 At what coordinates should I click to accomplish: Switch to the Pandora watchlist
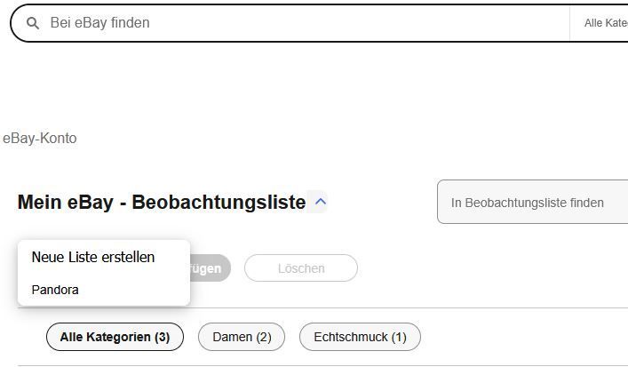click(55, 290)
